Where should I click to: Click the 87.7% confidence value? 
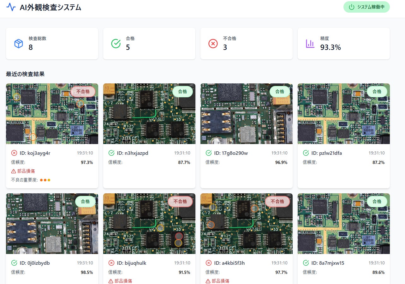tap(184, 162)
